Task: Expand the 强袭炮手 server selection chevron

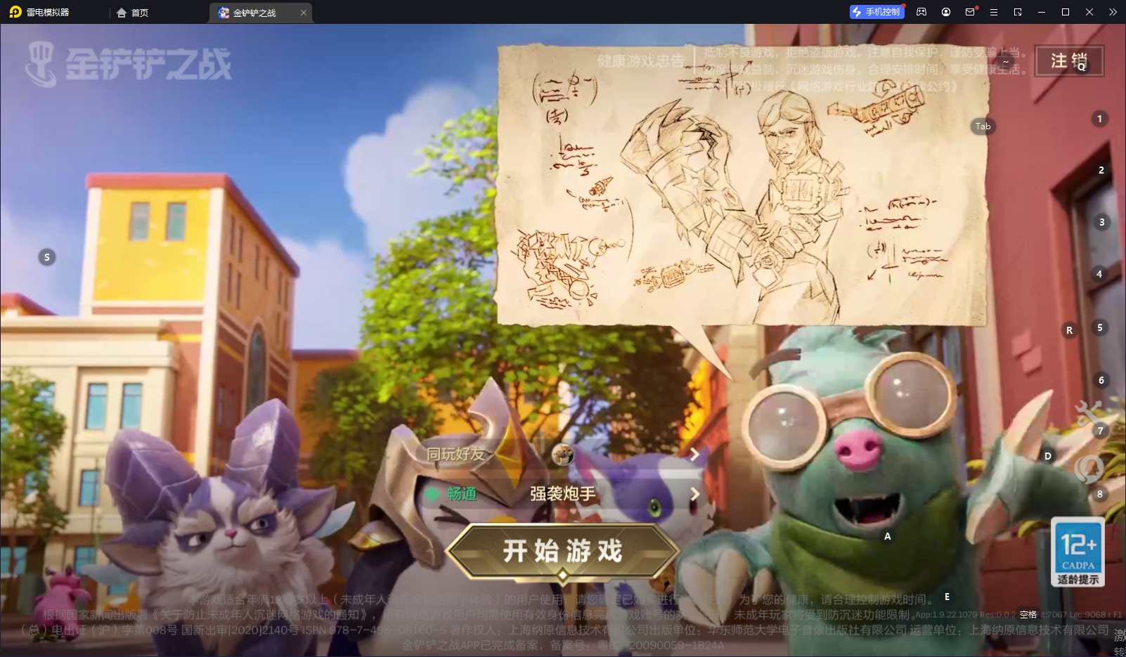Action: click(694, 494)
